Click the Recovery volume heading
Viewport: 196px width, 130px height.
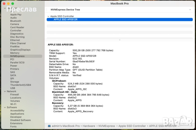coord(58,103)
